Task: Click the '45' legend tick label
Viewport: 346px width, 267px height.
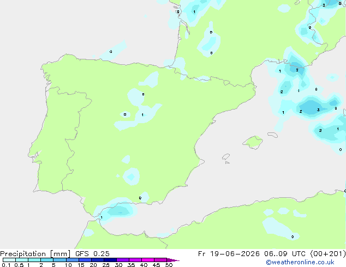Action: pos(156,265)
